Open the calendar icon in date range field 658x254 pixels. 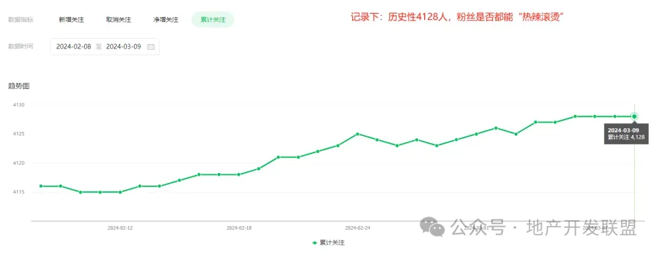click(151, 47)
